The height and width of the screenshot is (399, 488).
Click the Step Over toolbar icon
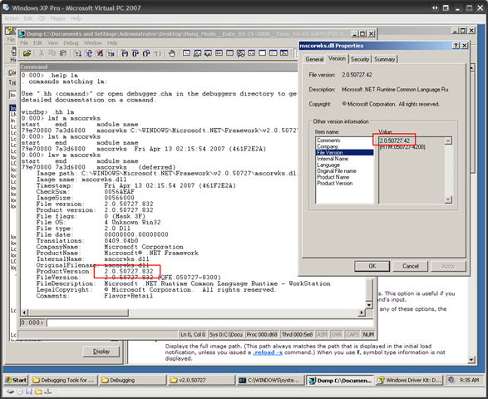136,53
